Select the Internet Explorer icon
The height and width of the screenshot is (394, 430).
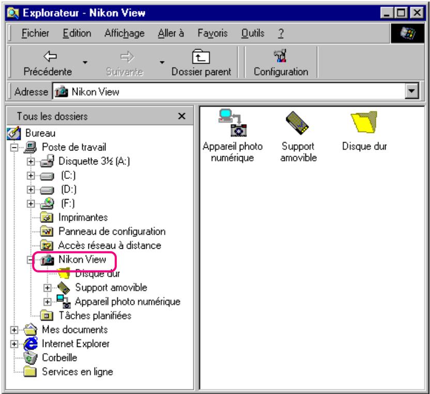coord(30,343)
